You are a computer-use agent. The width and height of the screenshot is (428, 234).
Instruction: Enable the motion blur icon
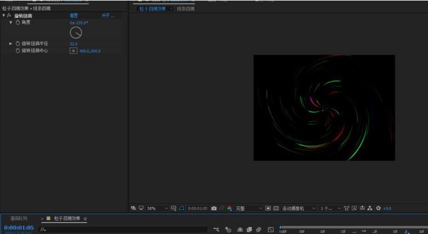click(x=258, y=229)
